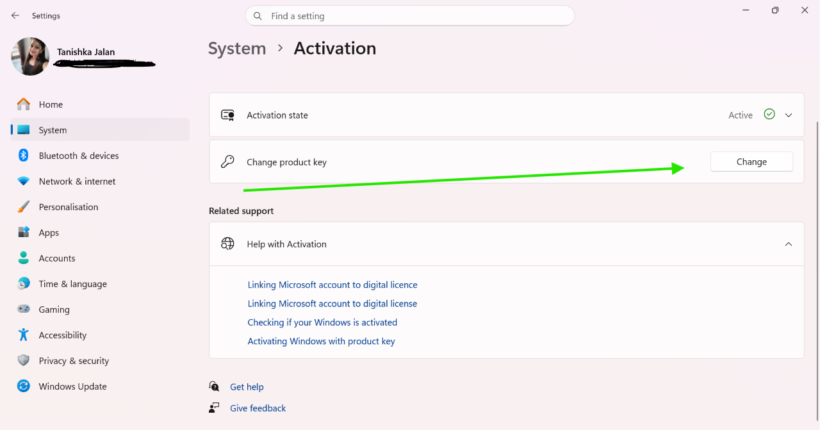Expand the Activation state chevron

coord(789,115)
